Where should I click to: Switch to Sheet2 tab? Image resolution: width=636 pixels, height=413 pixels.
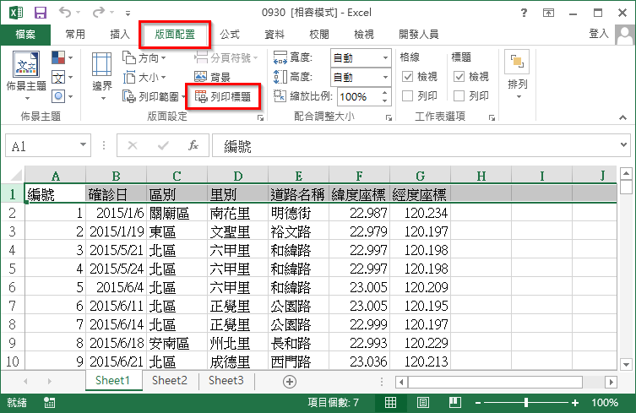coord(170,381)
